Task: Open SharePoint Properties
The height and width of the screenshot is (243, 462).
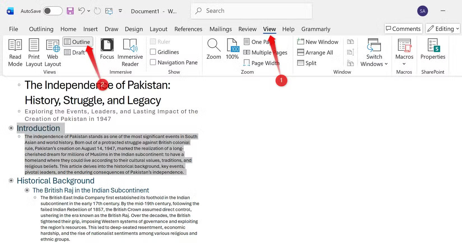Action: (x=433, y=49)
